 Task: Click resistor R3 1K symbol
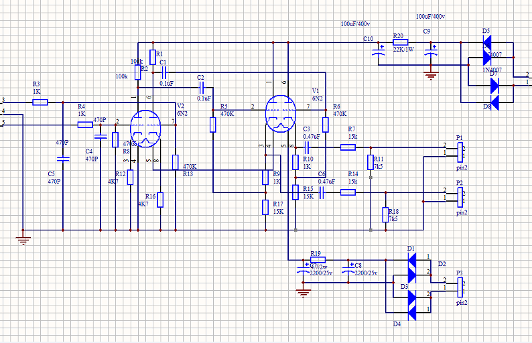tap(40, 102)
